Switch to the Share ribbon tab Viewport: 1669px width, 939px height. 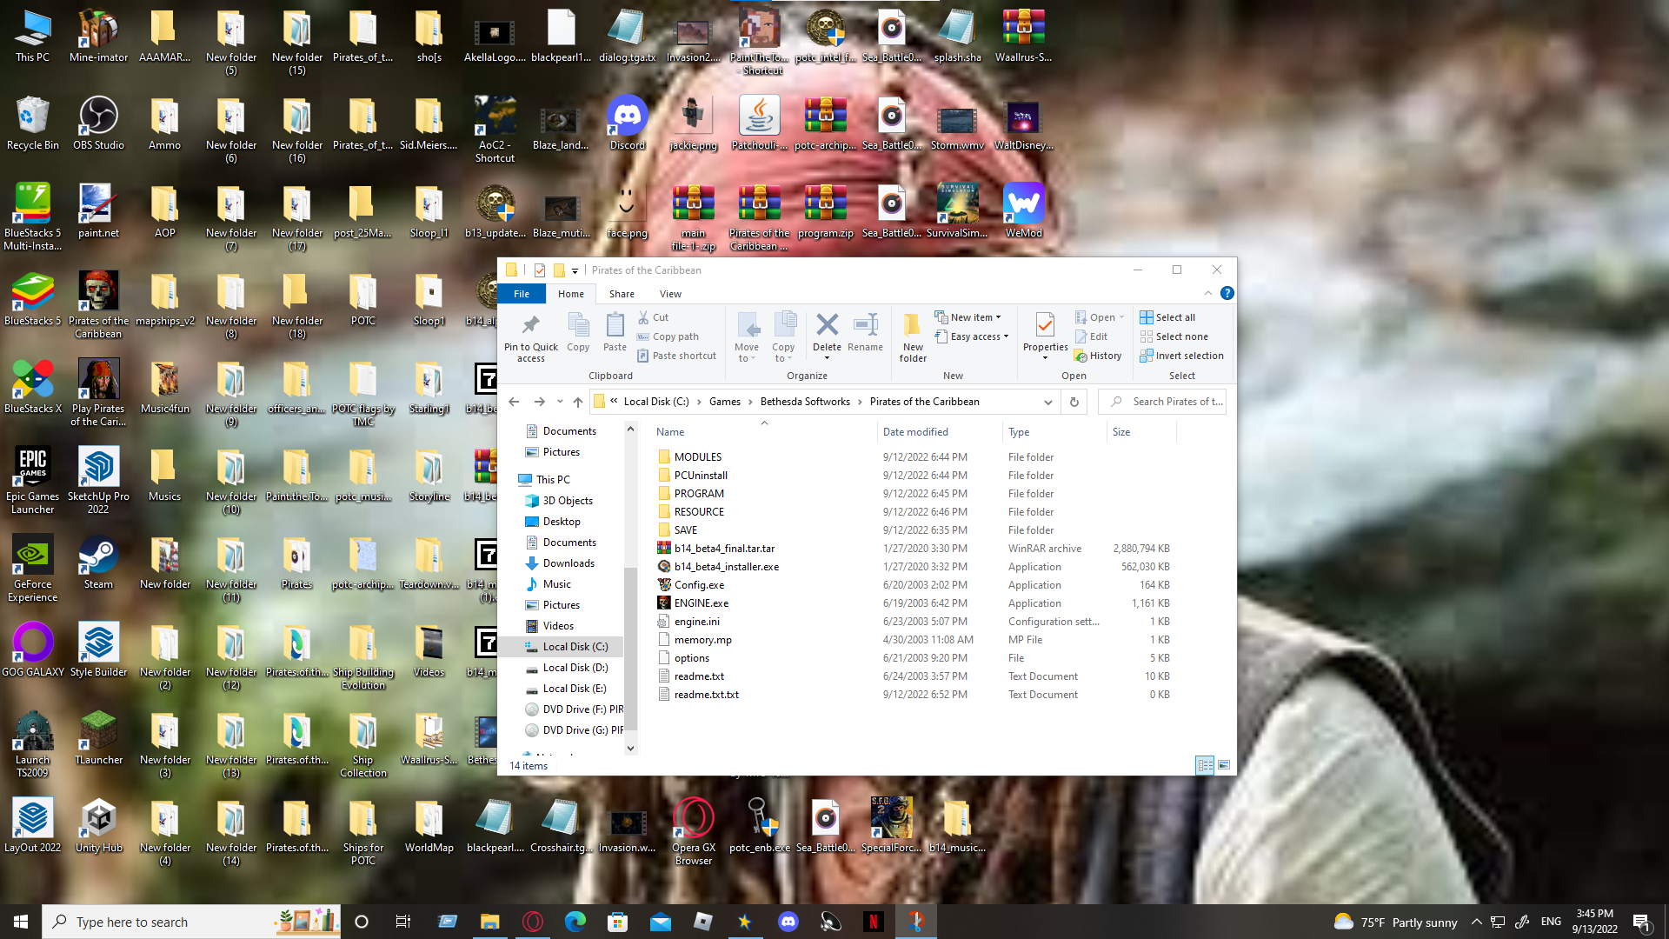tap(622, 294)
